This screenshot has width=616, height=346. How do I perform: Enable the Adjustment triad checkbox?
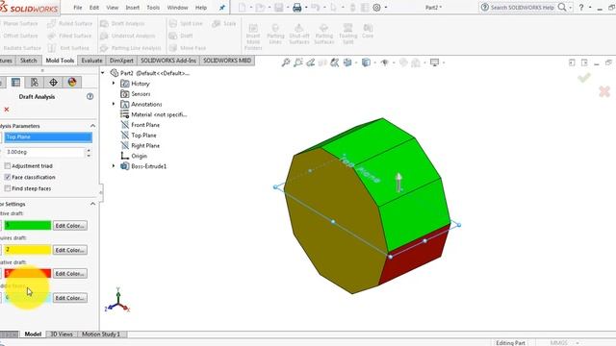7,166
